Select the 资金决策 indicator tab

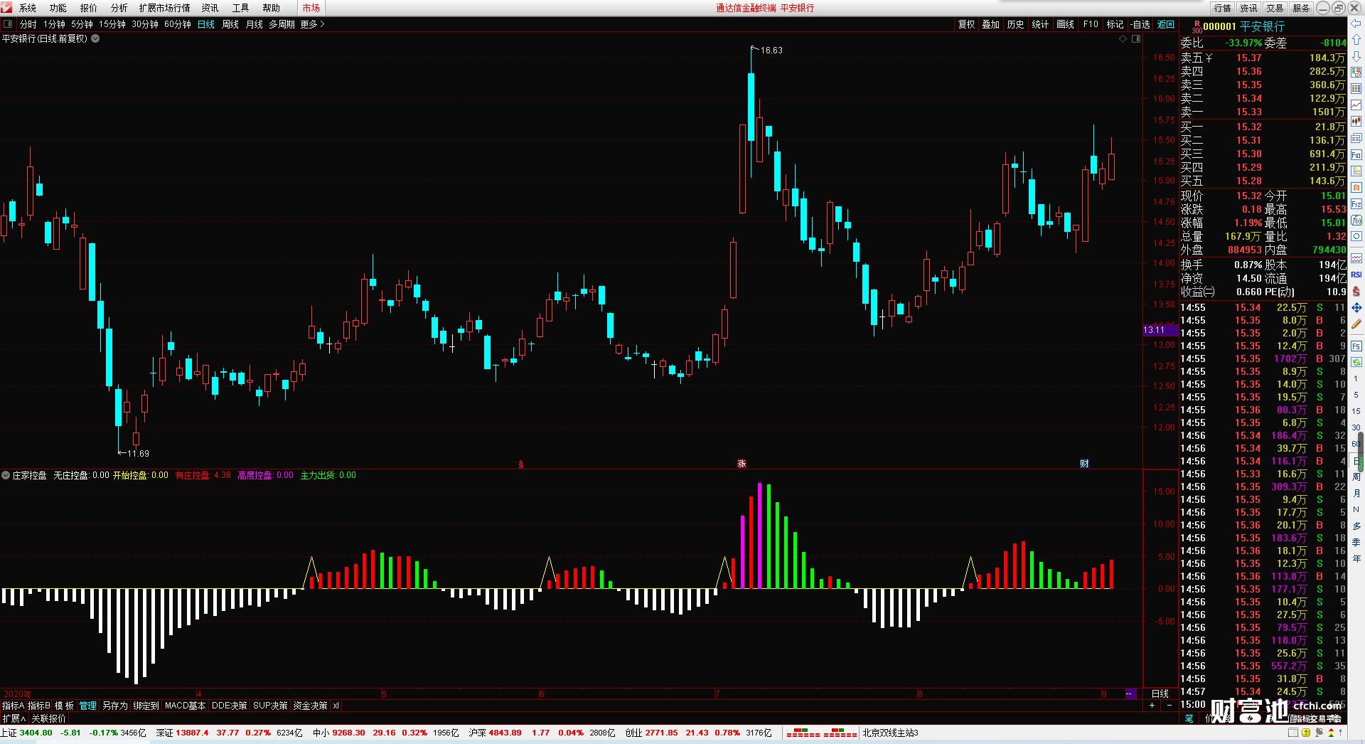(310, 706)
